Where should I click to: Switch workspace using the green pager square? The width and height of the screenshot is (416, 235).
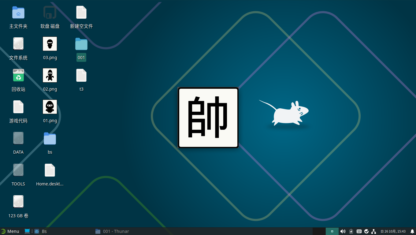[x=332, y=231]
